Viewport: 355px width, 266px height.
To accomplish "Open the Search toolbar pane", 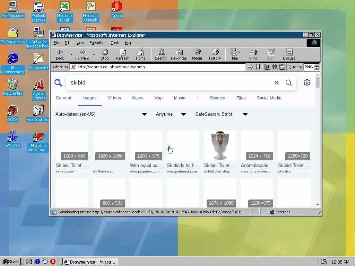I will [x=161, y=54].
